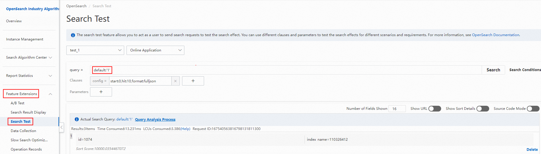Open the Overview page

click(14, 21)
